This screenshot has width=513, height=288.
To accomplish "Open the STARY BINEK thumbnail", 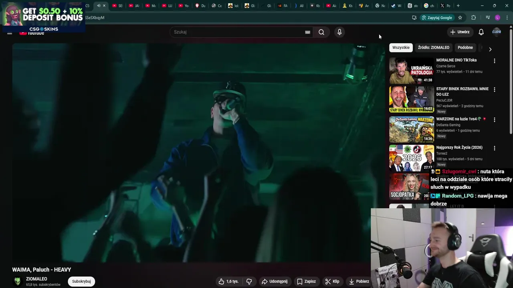I will coord(412,99).
